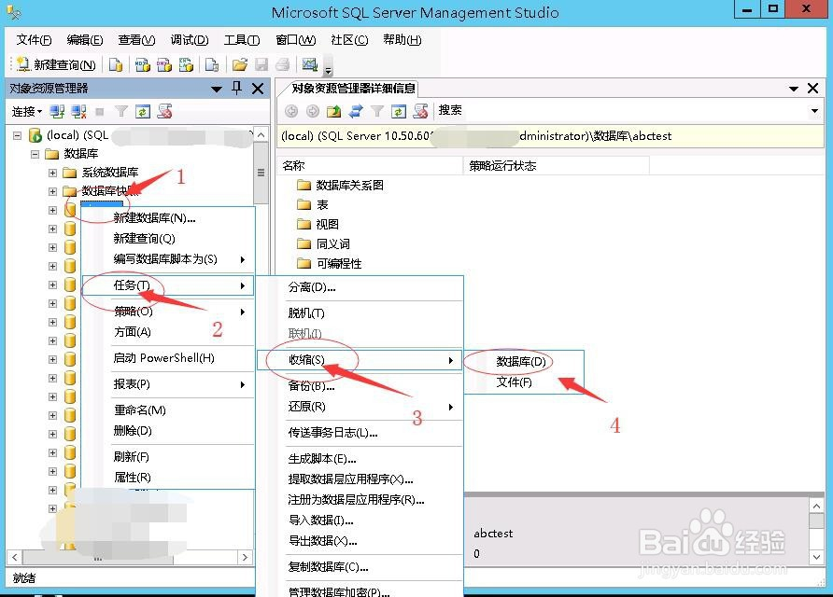Choose 数据库(D) in shrink submenu
833x597 pixels.
[524, 362]
